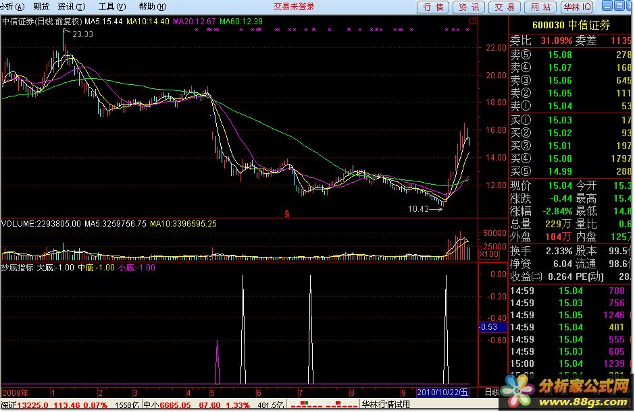Open the 工具(V) menu

tap(111, 7)
